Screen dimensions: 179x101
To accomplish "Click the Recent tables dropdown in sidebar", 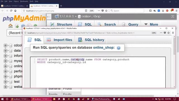I will (15, 33).
